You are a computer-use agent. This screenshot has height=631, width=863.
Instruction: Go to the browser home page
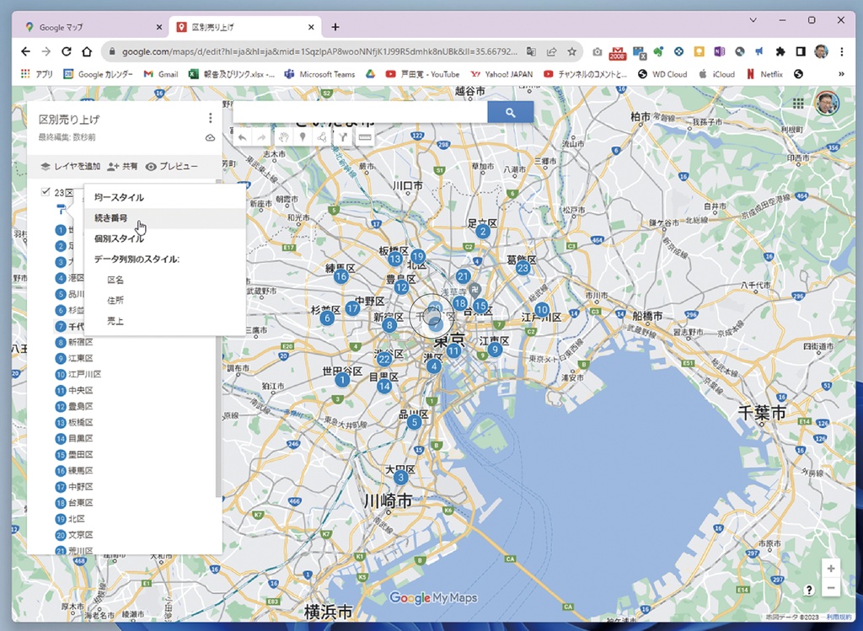click(87, 51)
